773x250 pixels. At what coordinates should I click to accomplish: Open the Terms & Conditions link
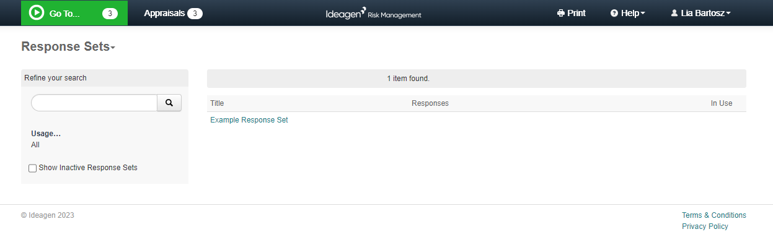pyautogui.click(x=714, y=215)
